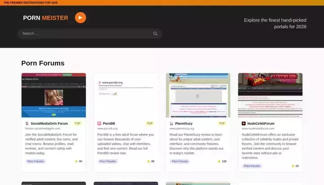Click the forums.socialmediagirls.com URL text
Viewport: 324px width, 185px height.
43,128
